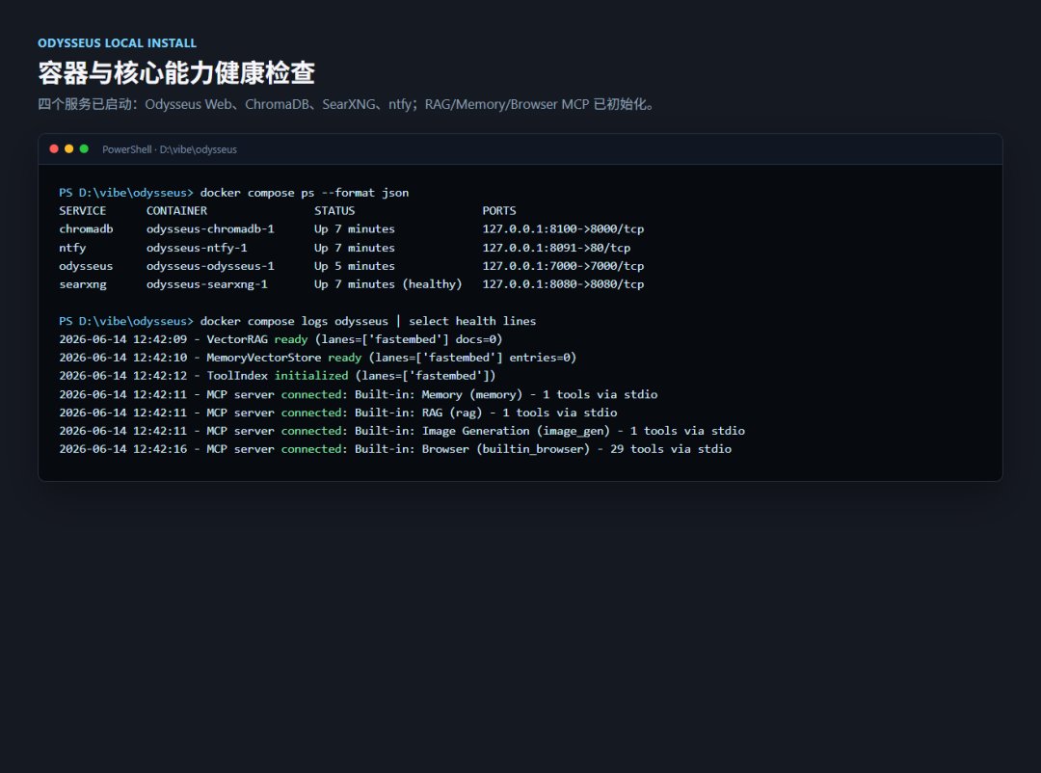Click the SERVICE column header
Viewport: 1041px width, 773px height.
pos(82,210)
